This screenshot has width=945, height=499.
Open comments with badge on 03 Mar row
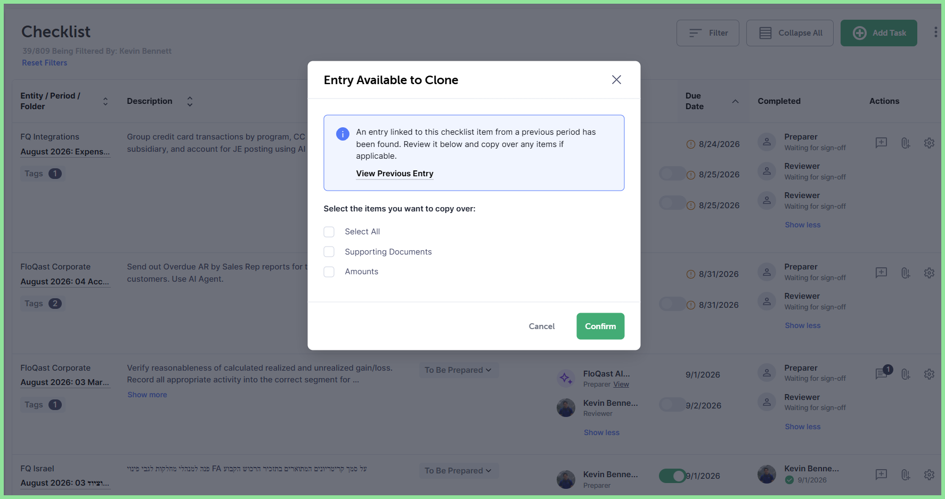(x=883, y=373)
